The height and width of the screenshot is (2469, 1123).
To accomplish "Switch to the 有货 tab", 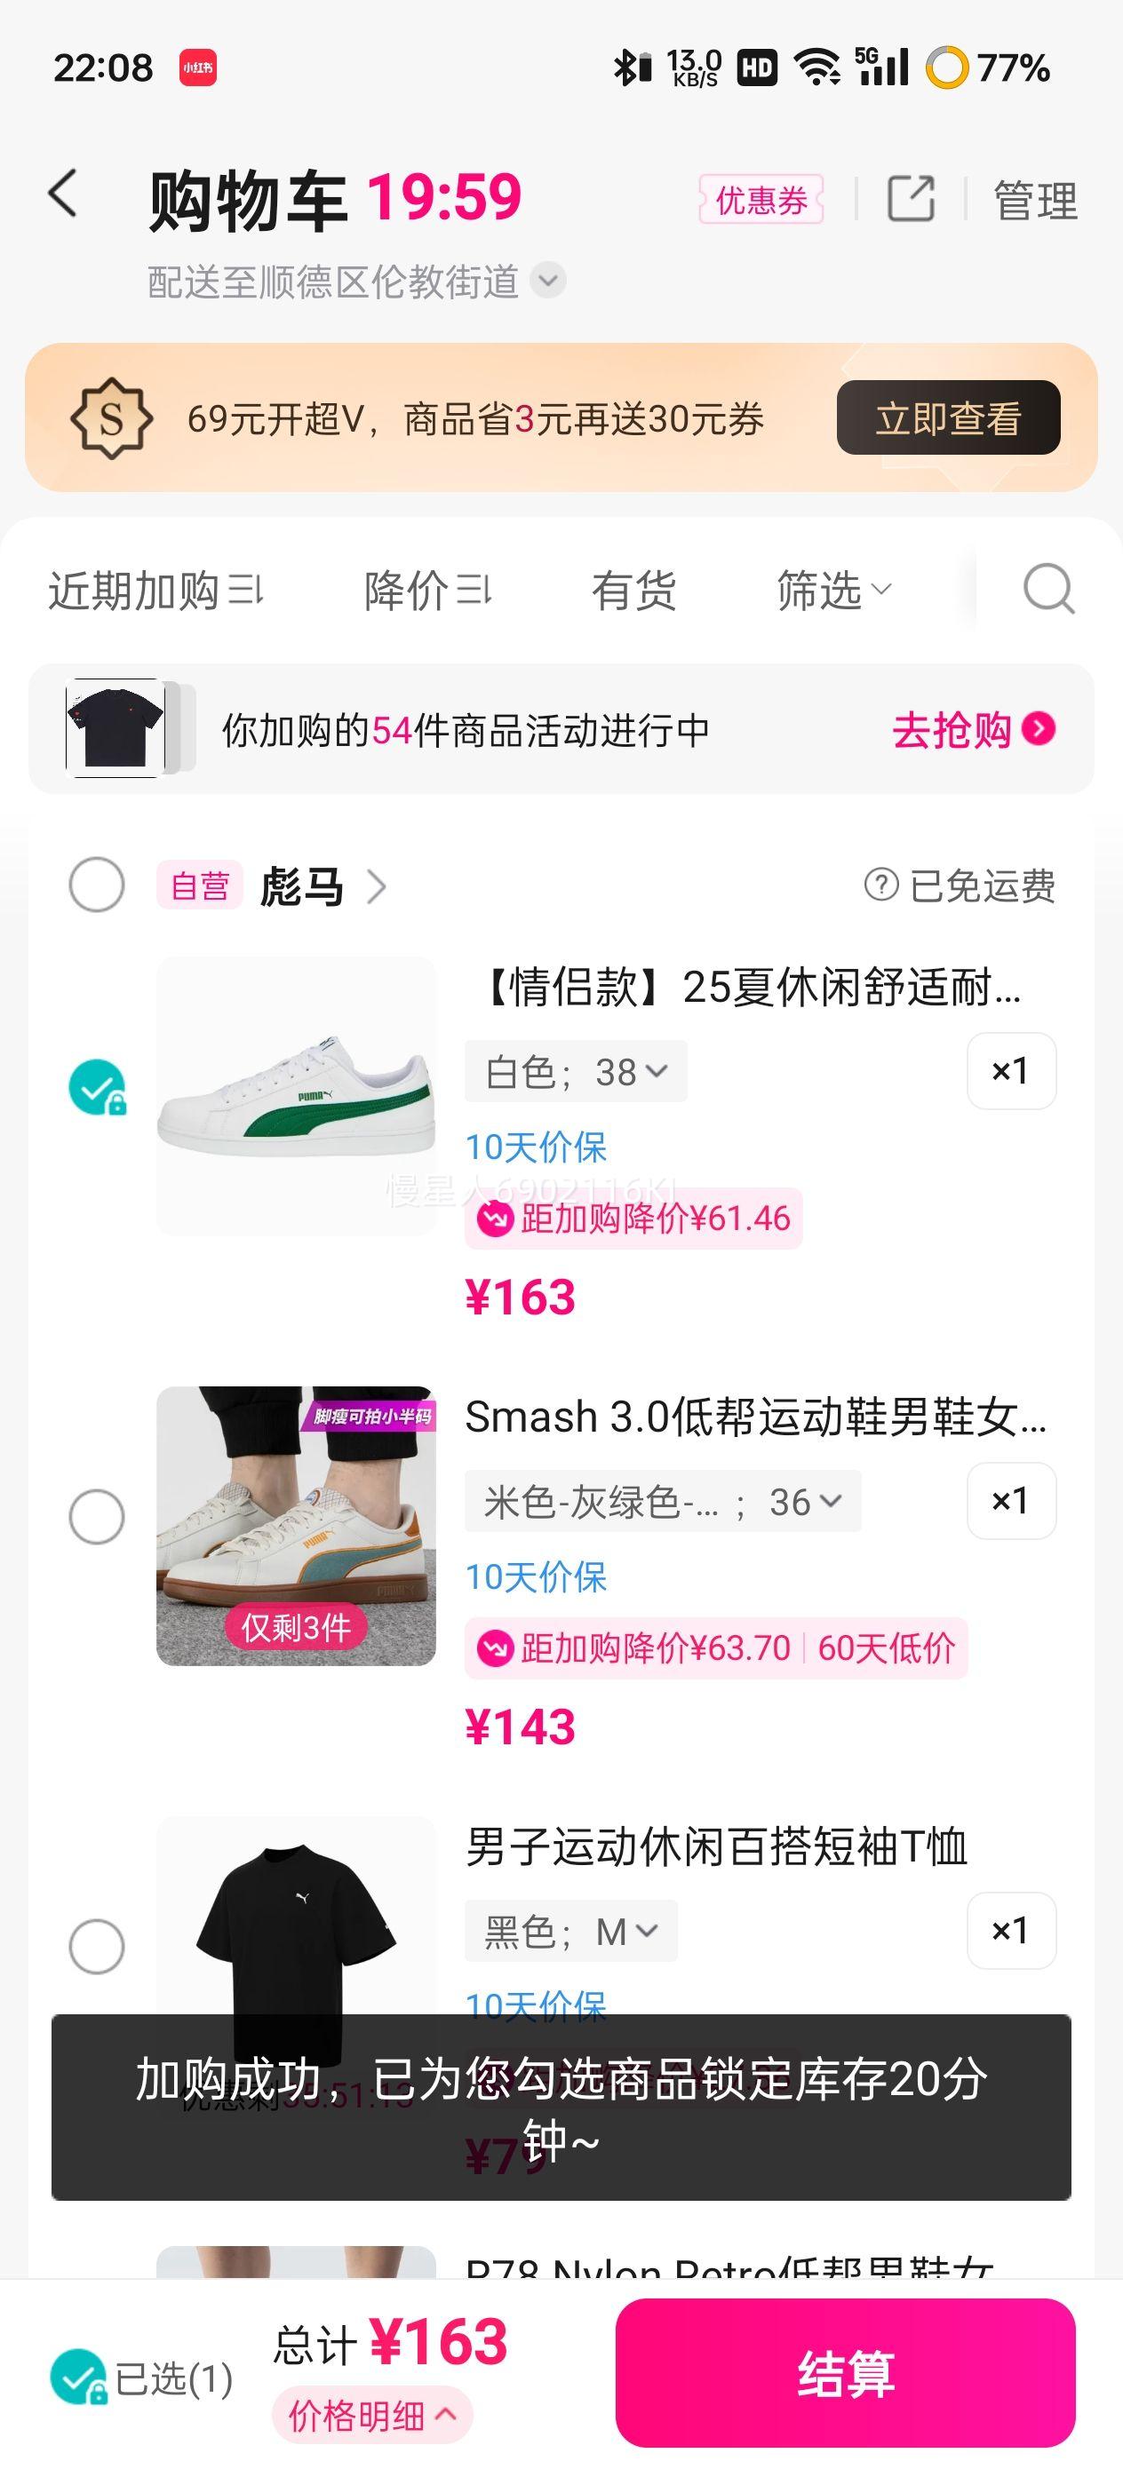I will click(633, 590).
